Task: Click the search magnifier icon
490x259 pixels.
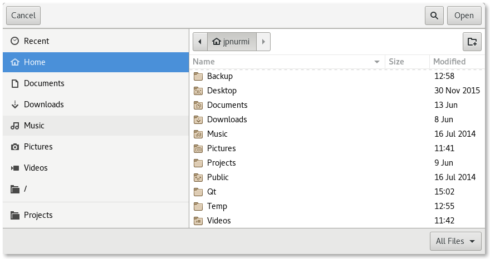Action: 434,16
